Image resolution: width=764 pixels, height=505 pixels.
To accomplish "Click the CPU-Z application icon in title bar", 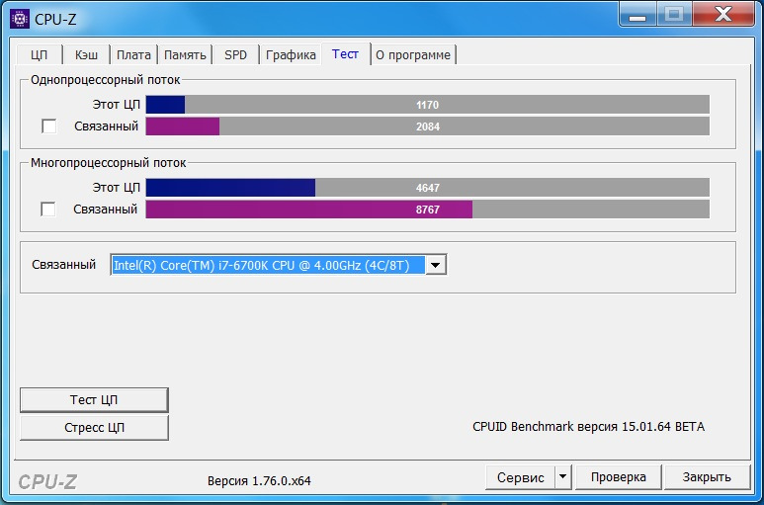I will [20, 19].
